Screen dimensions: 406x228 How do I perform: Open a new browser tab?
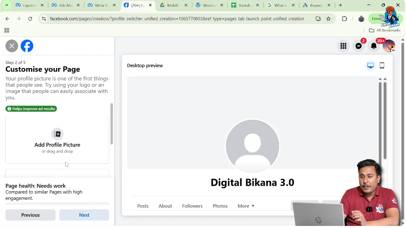pyautogui.click(x=340, y=5)
